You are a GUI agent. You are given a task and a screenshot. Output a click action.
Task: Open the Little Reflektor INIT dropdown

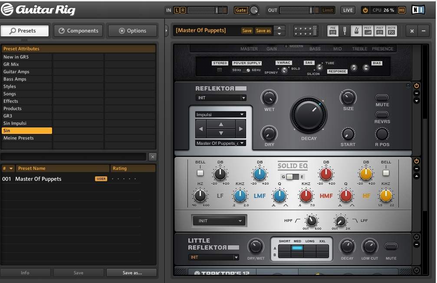(214, 257)
